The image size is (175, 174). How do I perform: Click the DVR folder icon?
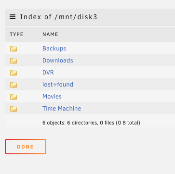[x=13, y=73]
